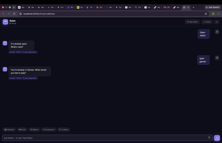Switch to the 'Cre' browser tab

point(138,7)
